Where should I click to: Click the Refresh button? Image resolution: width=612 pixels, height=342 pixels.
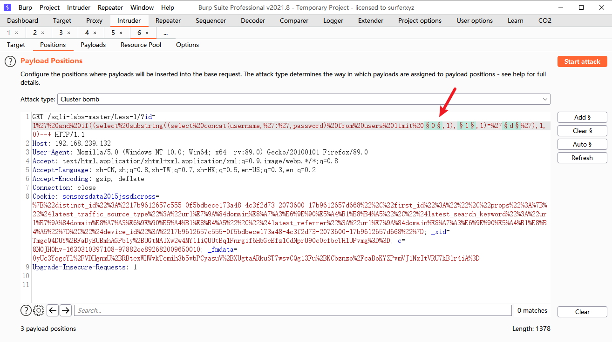click(x=582, y=158)
